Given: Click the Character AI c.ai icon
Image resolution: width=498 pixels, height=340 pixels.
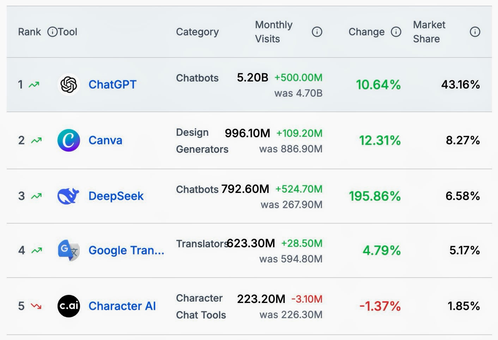Looking at the screenshot, I should [x=68, y=306].
